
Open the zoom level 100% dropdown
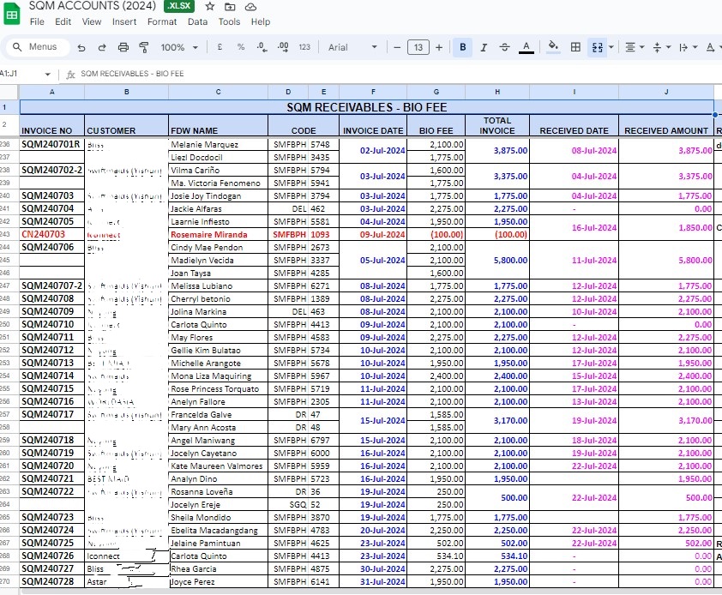179,47
